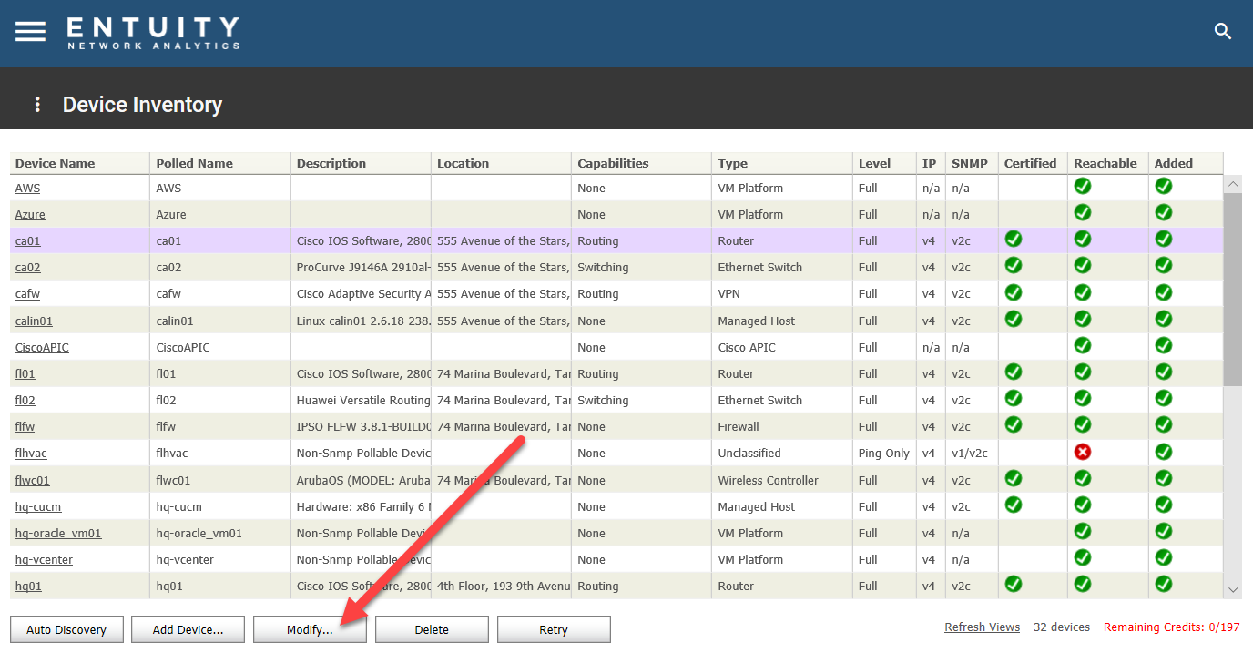Open the Azure device link
Screen dimensions: 1253x653
pos(30,215)
